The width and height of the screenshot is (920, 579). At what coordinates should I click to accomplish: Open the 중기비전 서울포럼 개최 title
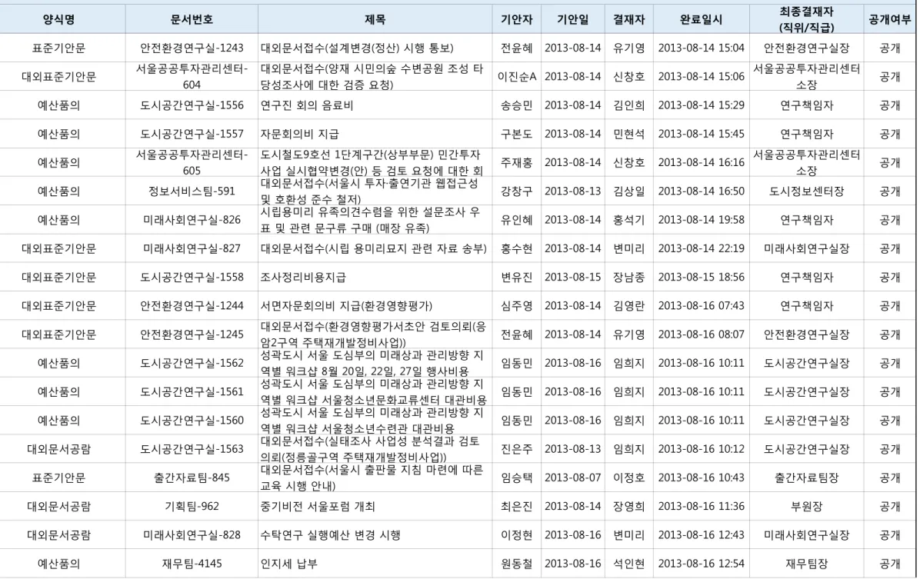click(318, 507)
